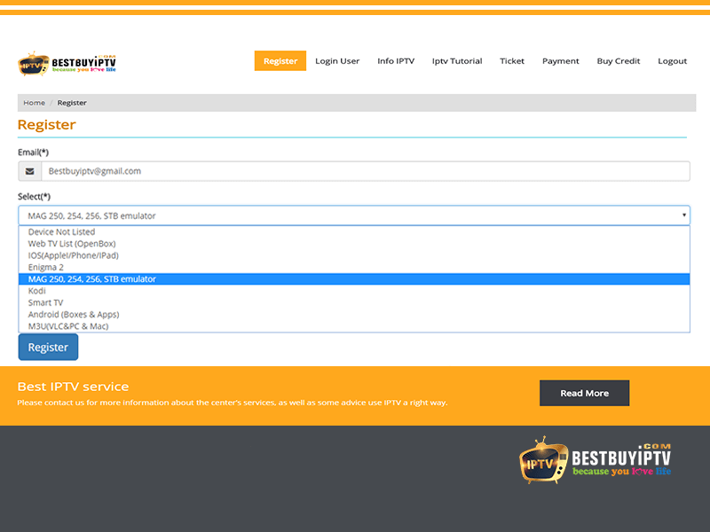
Task: Click the BestBuyIPTV footer logo
Action: coord(595,458)
